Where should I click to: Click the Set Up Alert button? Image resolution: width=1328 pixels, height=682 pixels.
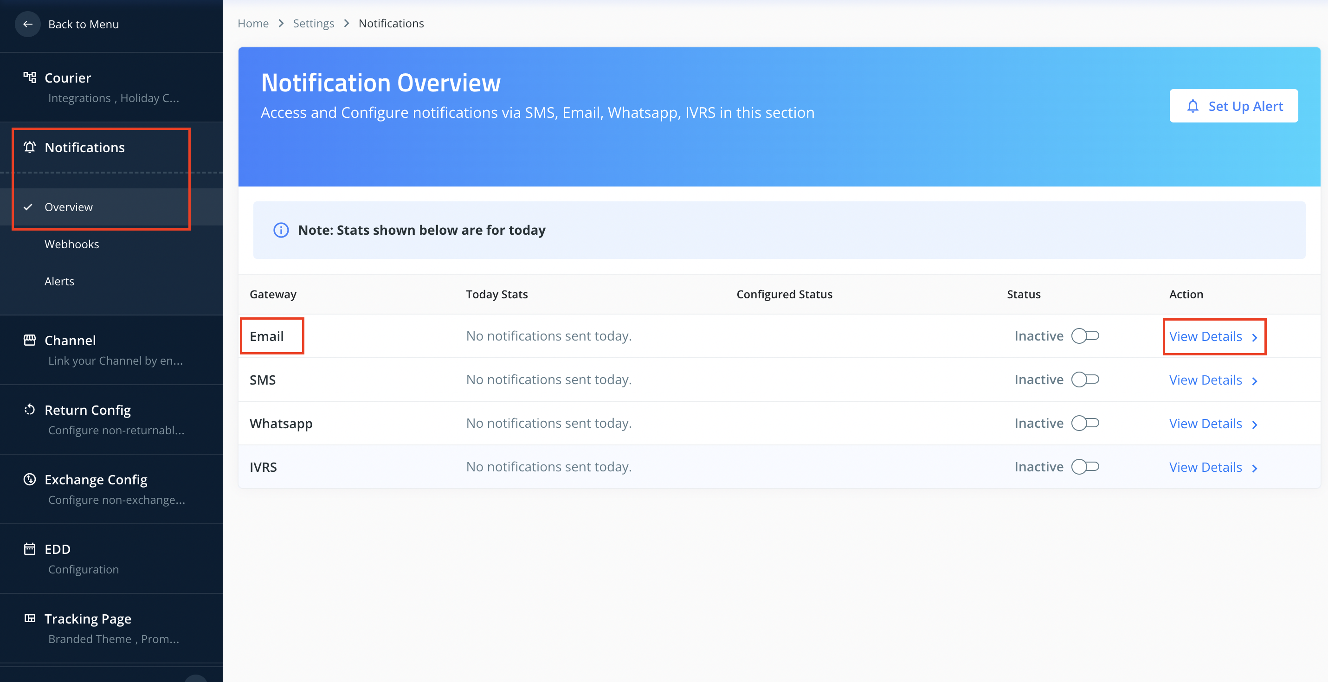1233,106
